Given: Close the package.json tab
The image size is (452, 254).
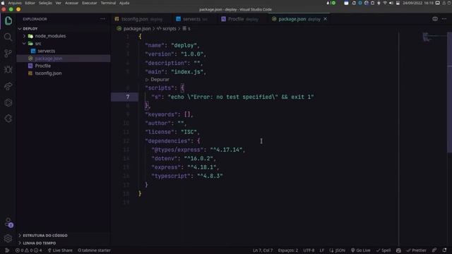Looking at the screenshot, I should pyautogui.click(x=325, y=19).
